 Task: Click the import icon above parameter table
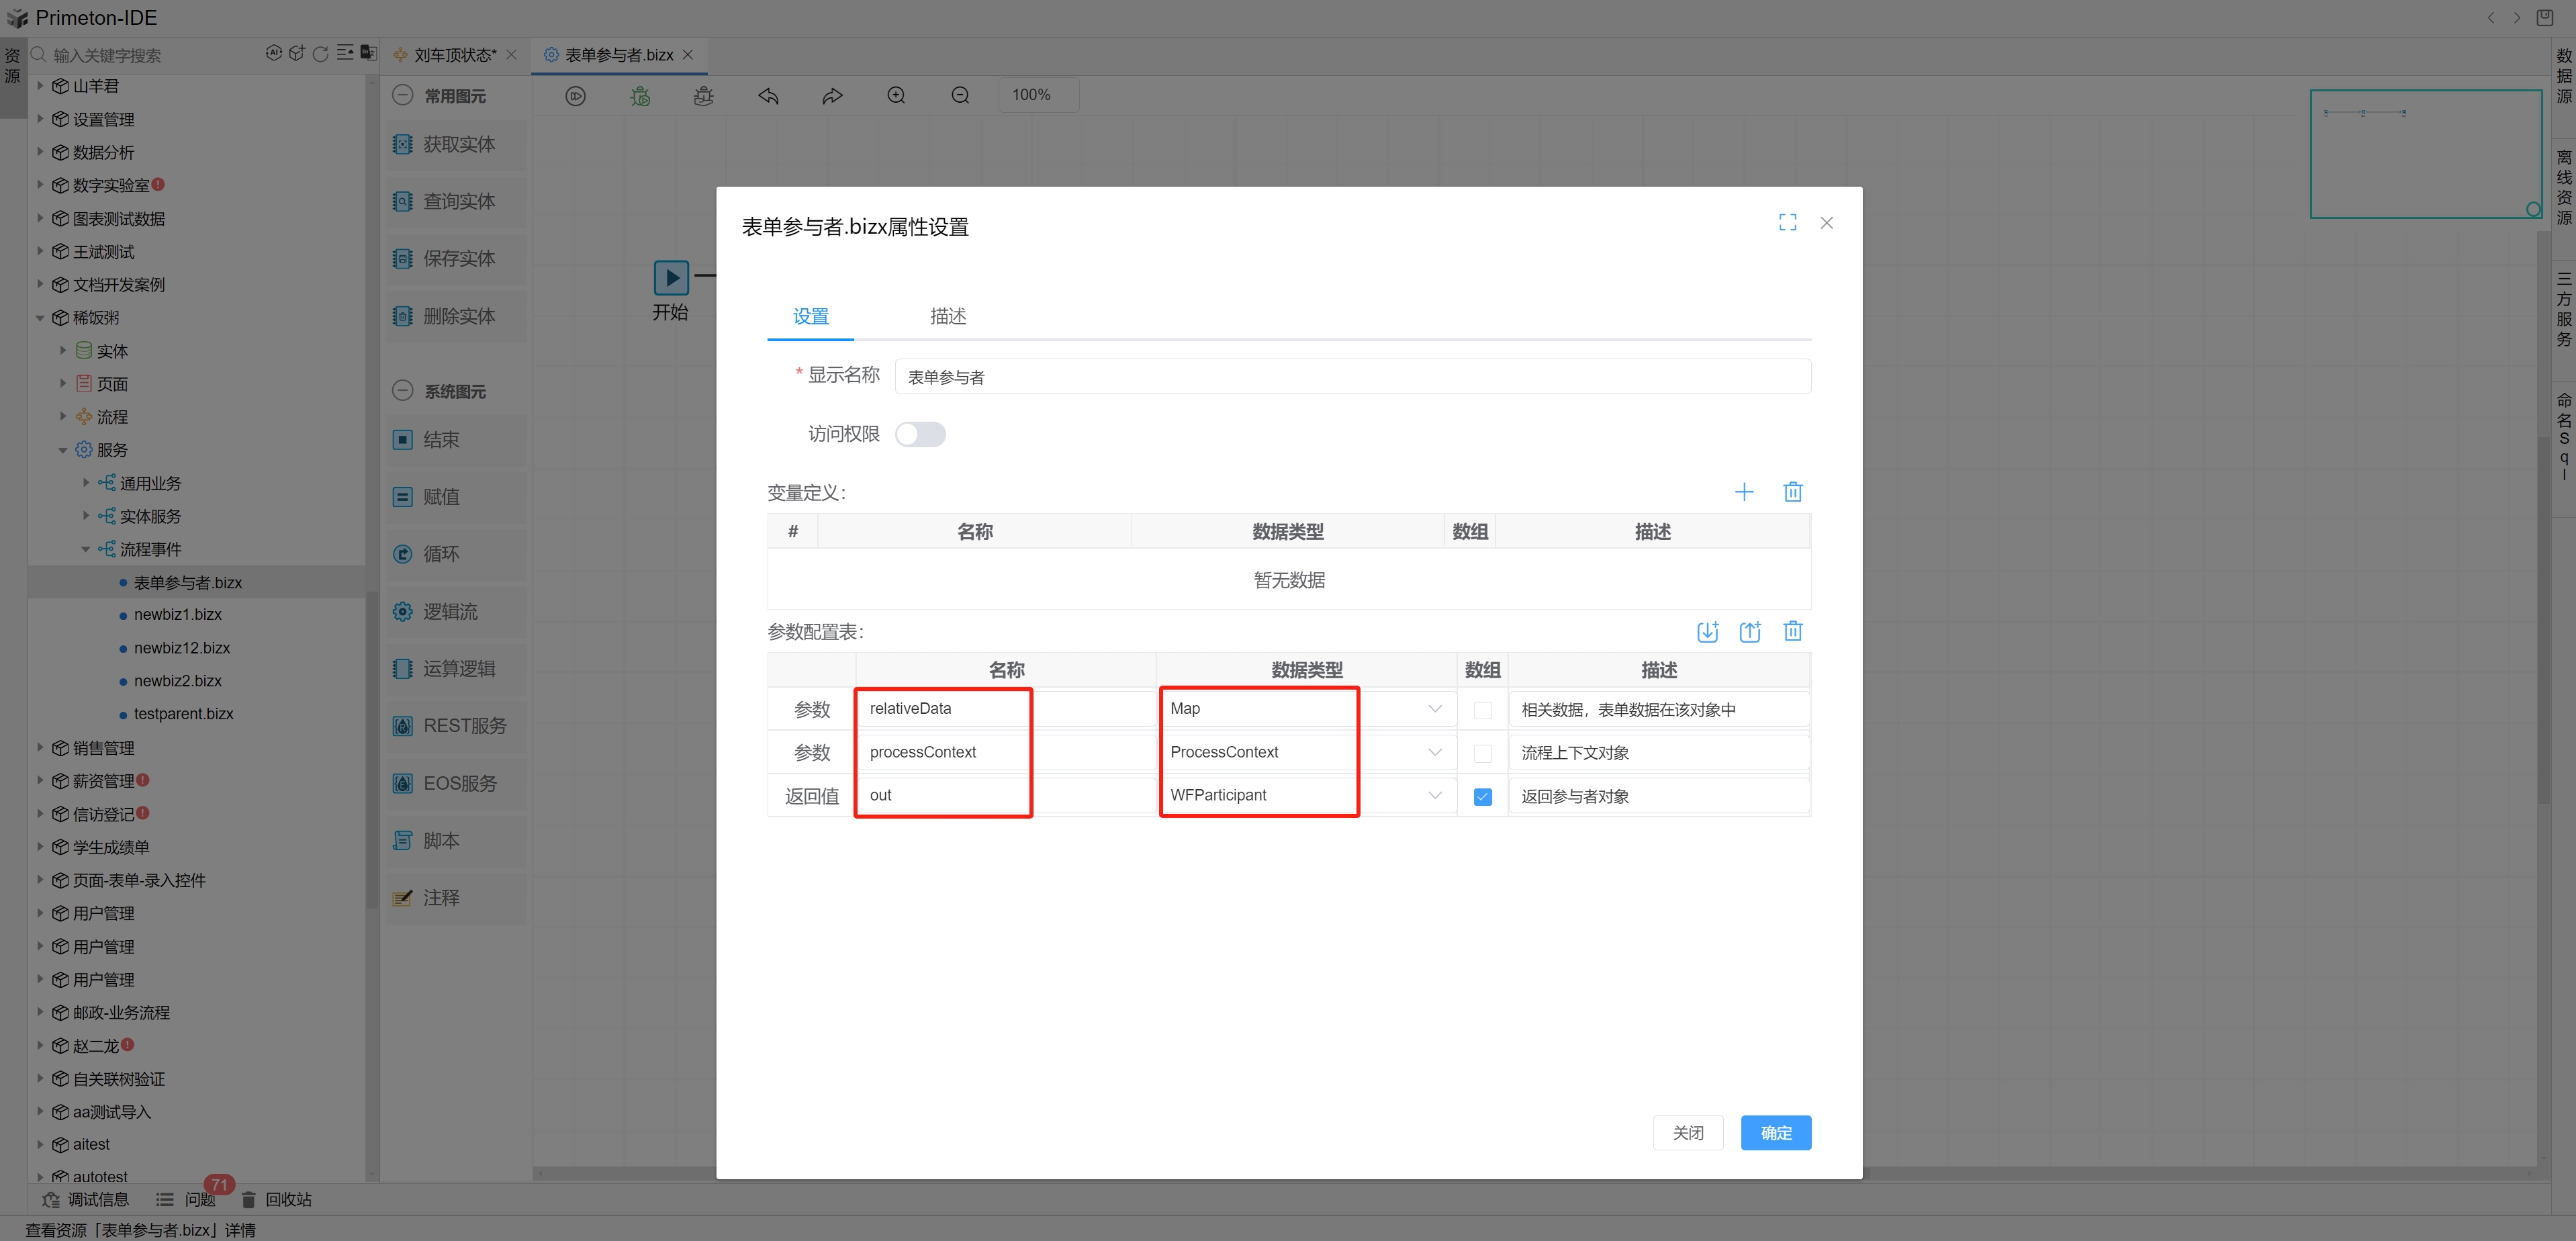point(1707,631)
